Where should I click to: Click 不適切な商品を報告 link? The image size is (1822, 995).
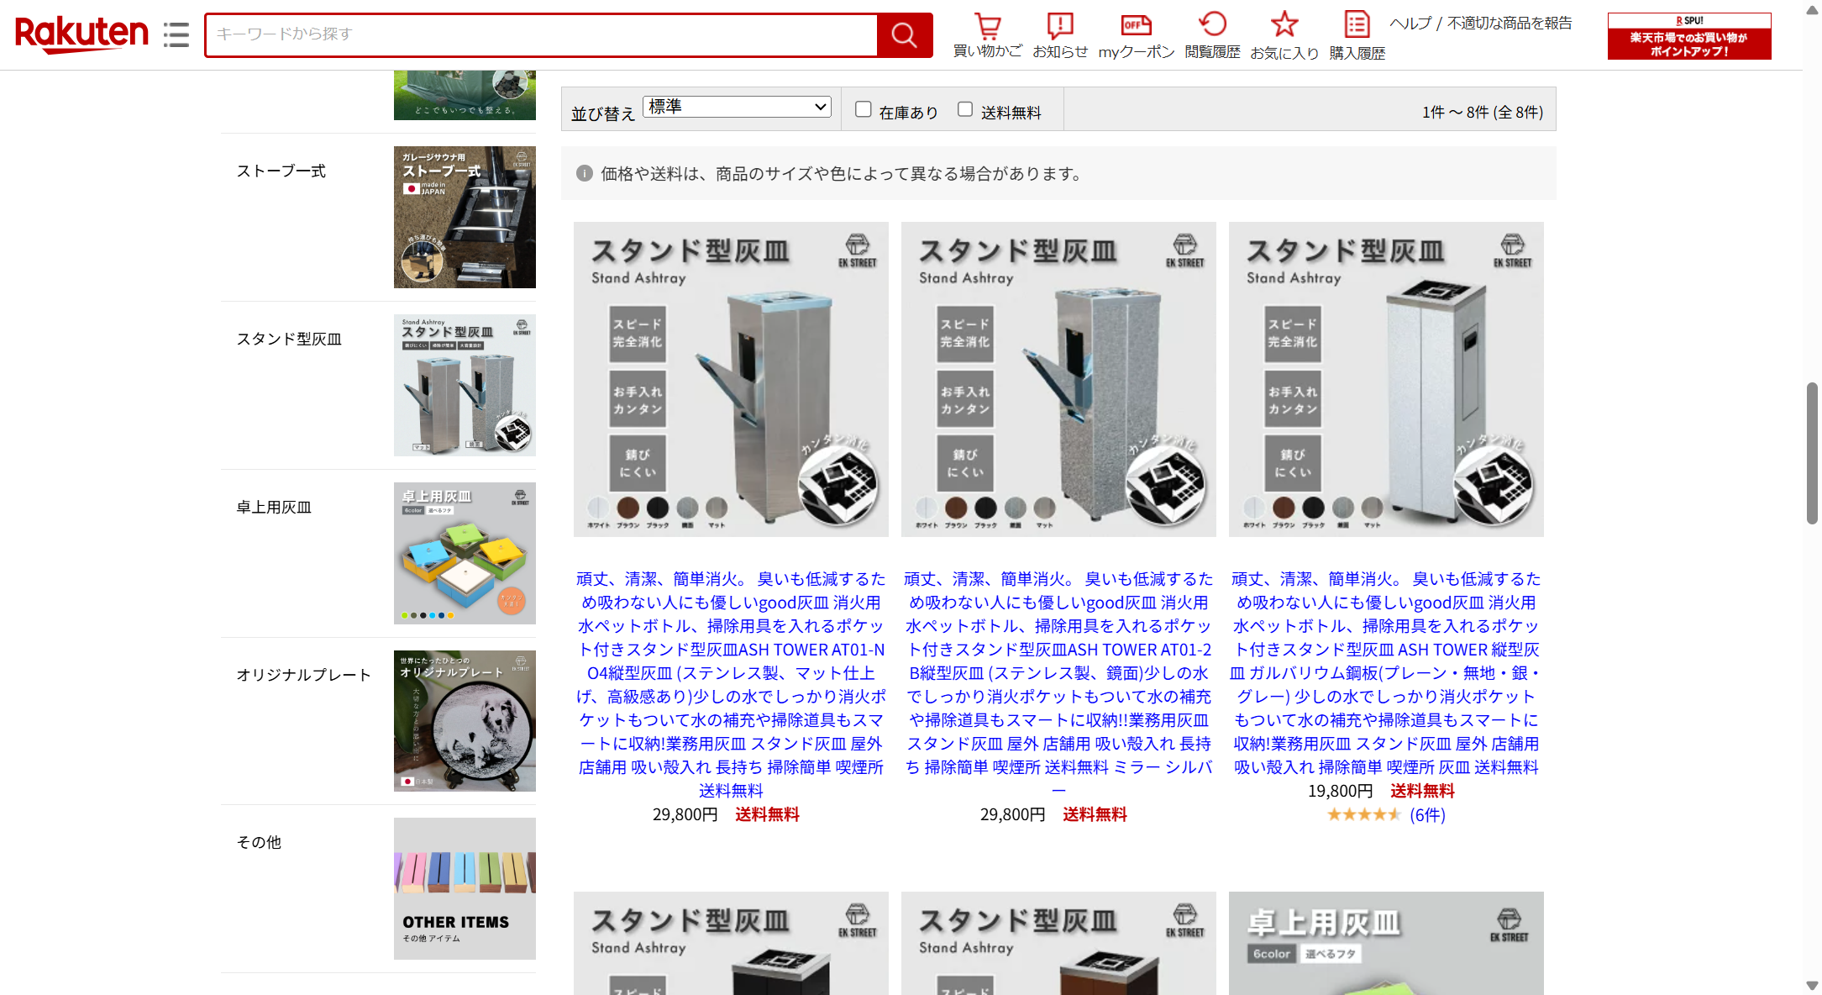(1509, 23)
